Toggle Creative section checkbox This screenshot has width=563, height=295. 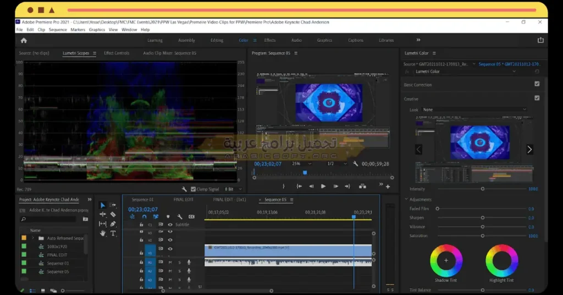[537, 98]
